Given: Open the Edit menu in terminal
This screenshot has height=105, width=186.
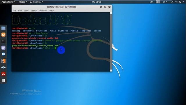Looking at the screenshot, I should click(x=20, y=10).
